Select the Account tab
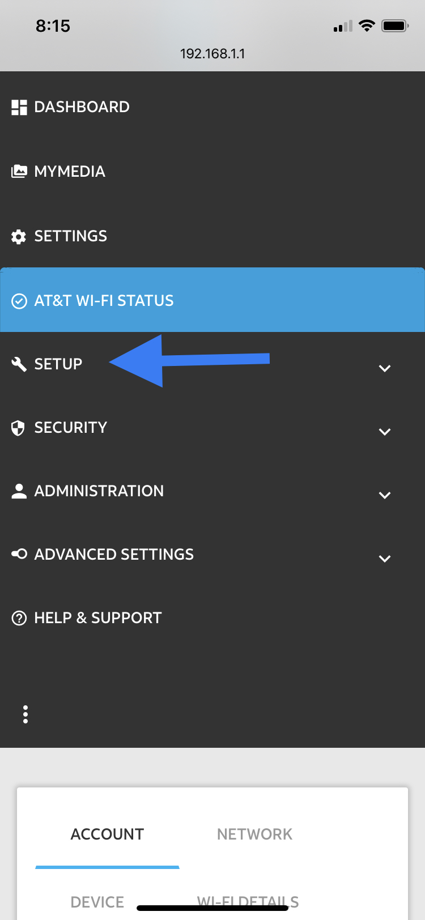 click(x=107, y=834)
